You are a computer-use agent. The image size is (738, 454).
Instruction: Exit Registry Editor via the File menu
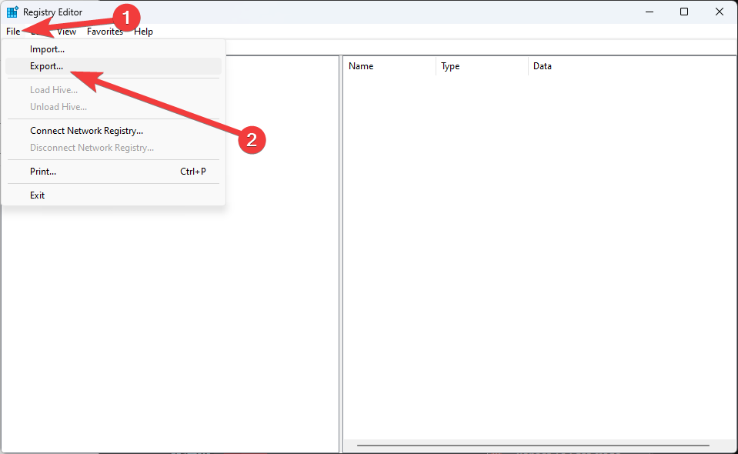38,195
